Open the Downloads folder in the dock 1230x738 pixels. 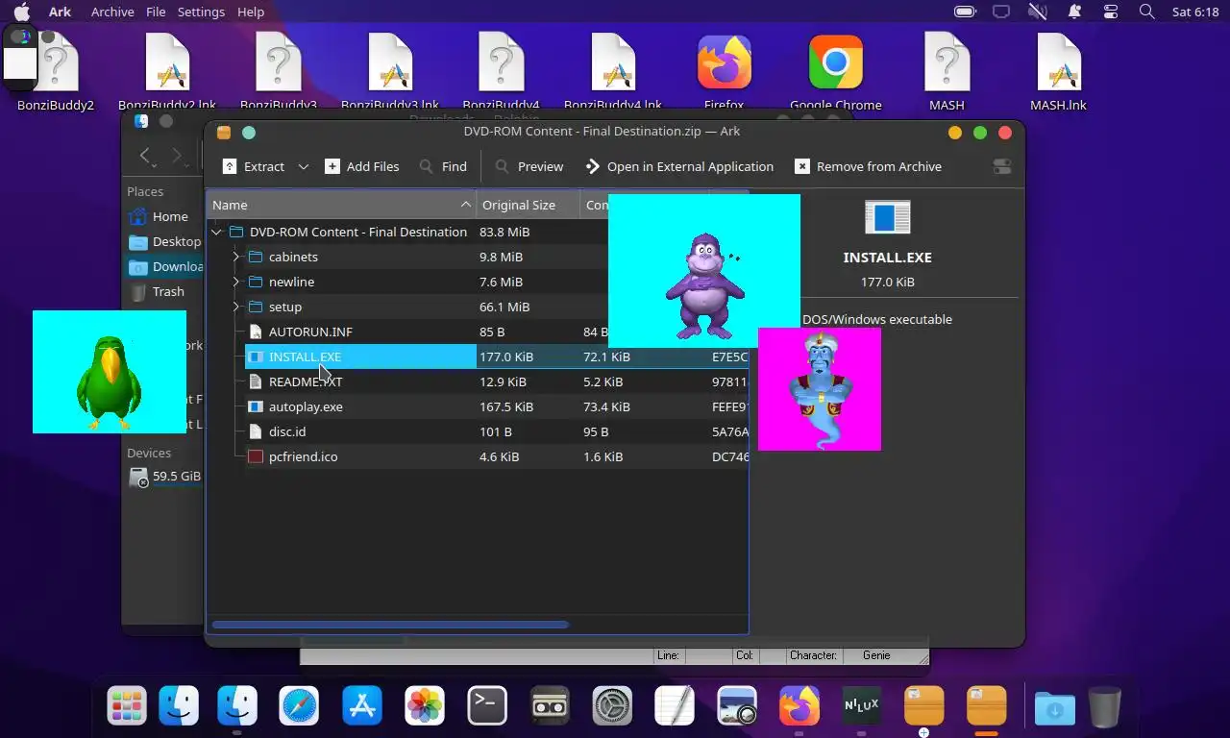click(1054, 708)
